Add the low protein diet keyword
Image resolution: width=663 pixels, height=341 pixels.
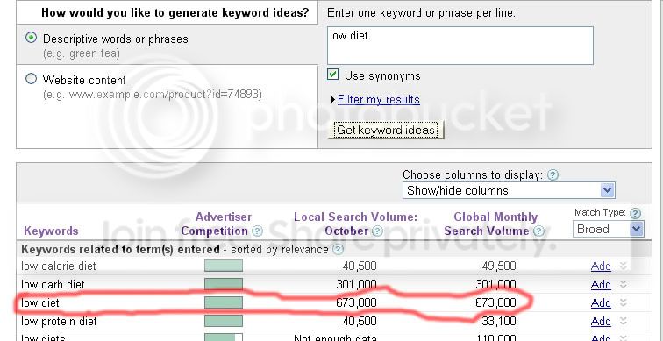click(x=601, y=321)
